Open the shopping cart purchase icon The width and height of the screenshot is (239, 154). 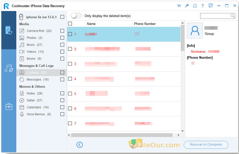[x=179, y=6]
